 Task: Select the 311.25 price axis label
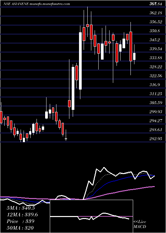(x=156, y=94)
